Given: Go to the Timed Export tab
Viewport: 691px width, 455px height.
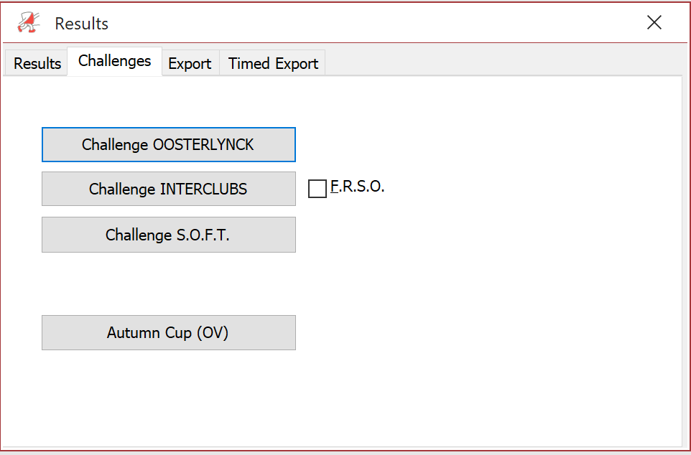Looking at the screenshot, I should 273,63.
